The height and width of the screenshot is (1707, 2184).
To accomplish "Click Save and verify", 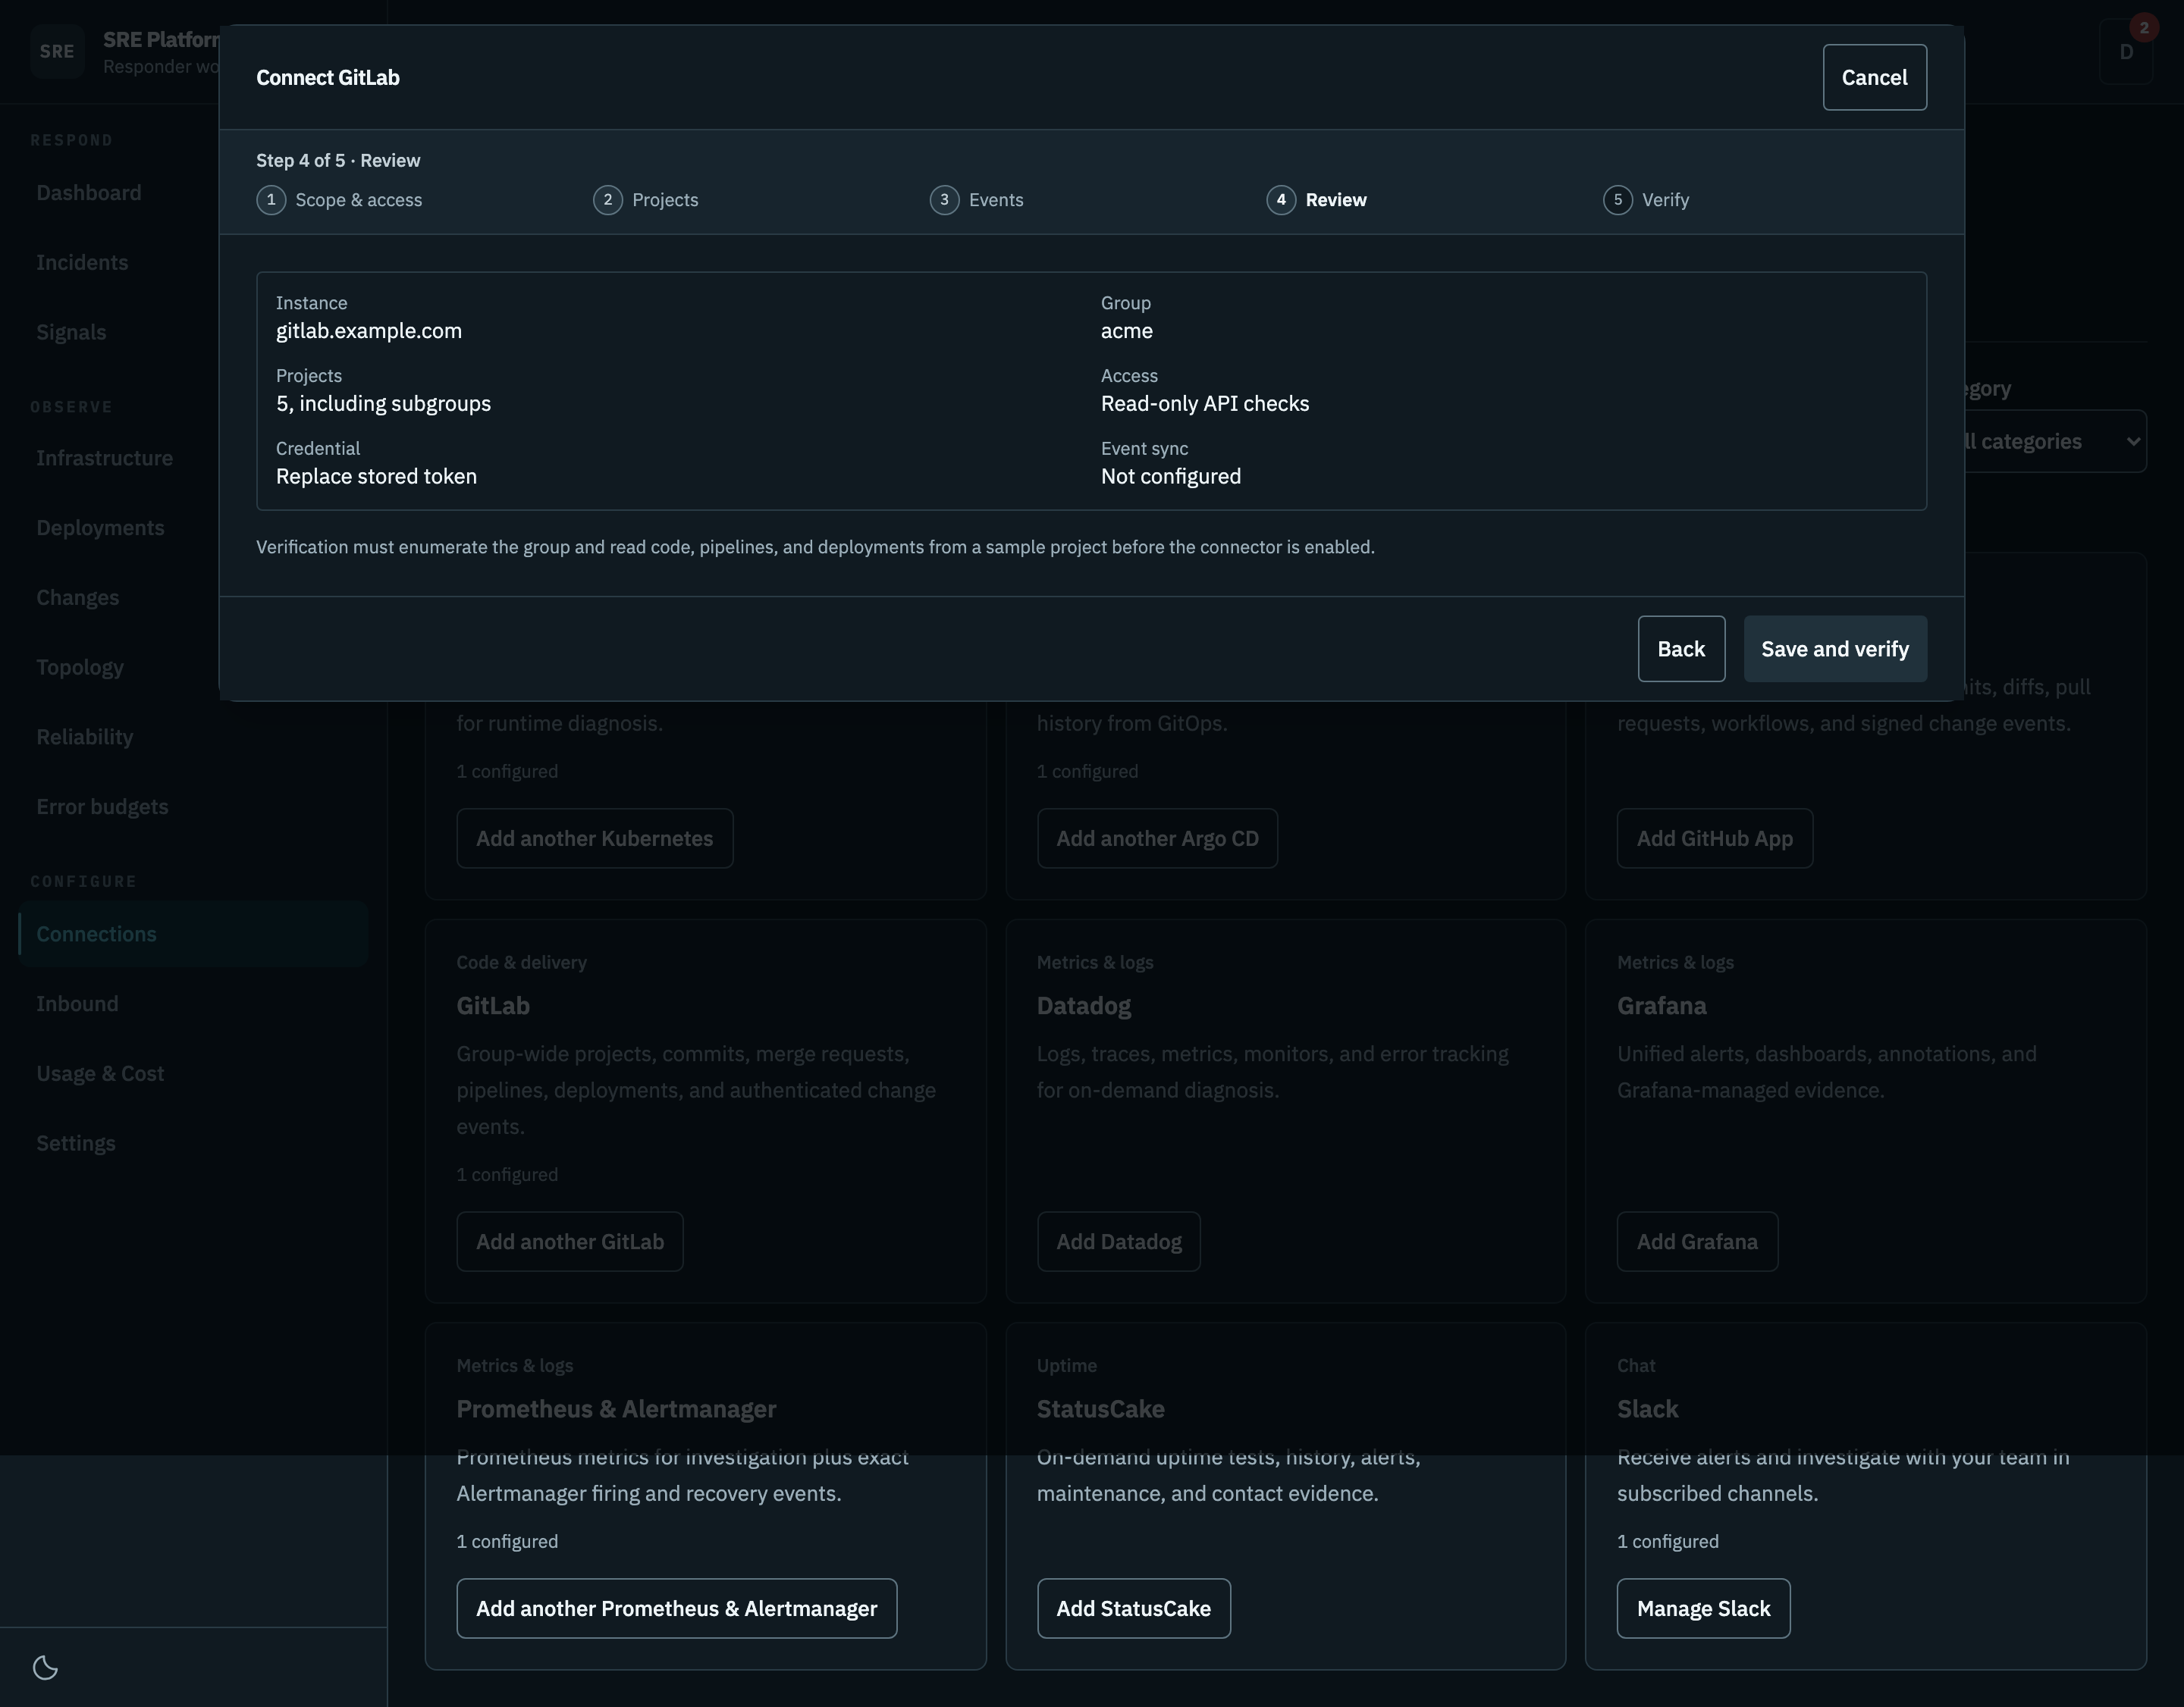I will pos(1835,649).
